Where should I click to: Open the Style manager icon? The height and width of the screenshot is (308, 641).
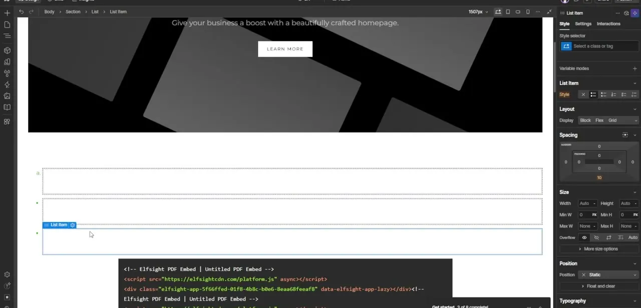(x=7, y=62)
